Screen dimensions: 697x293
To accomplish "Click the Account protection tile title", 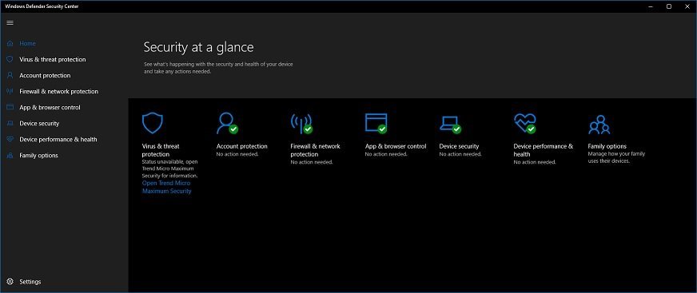I will click(242, 146).
